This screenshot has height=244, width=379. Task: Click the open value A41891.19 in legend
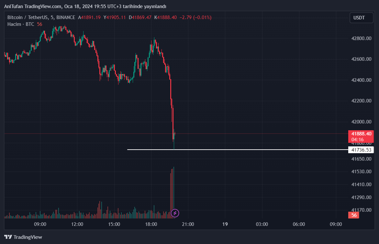pos(89,17)
